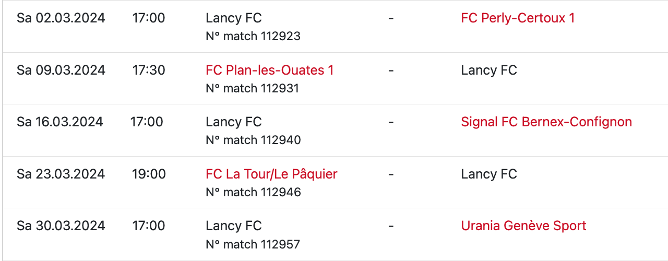Select the N° match 112957 label
The width and height of the screenshot is (668, 261).
(253, 244)
